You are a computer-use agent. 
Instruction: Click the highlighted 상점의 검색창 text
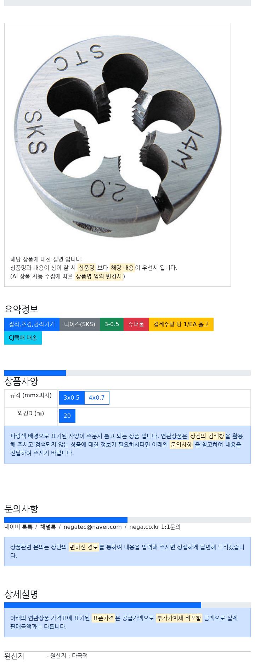coord(207,436)
